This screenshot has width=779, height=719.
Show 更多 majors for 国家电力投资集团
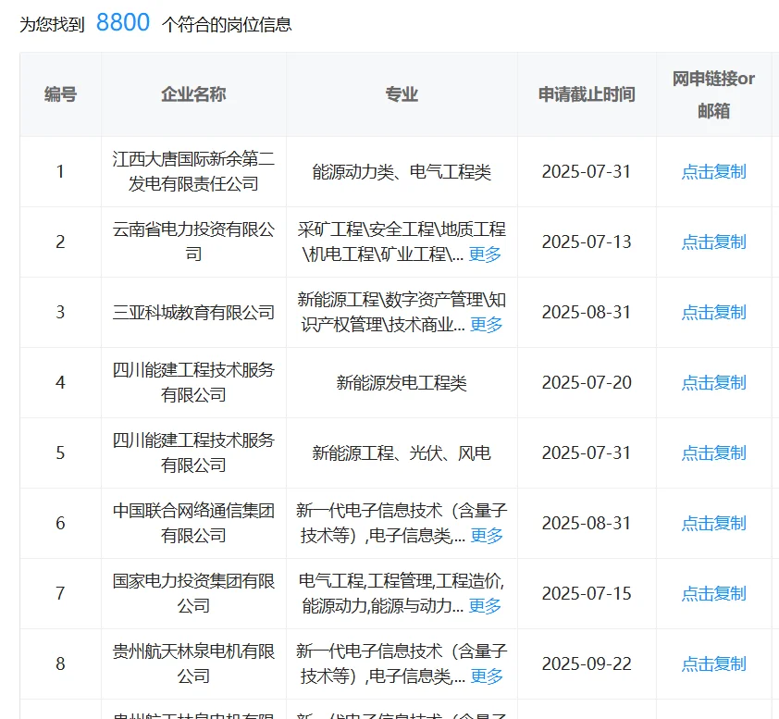click(485, 606)
